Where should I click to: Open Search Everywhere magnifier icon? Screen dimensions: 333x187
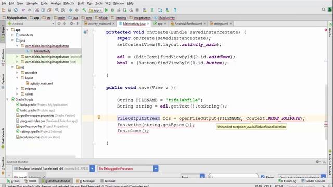click(324, 10)
